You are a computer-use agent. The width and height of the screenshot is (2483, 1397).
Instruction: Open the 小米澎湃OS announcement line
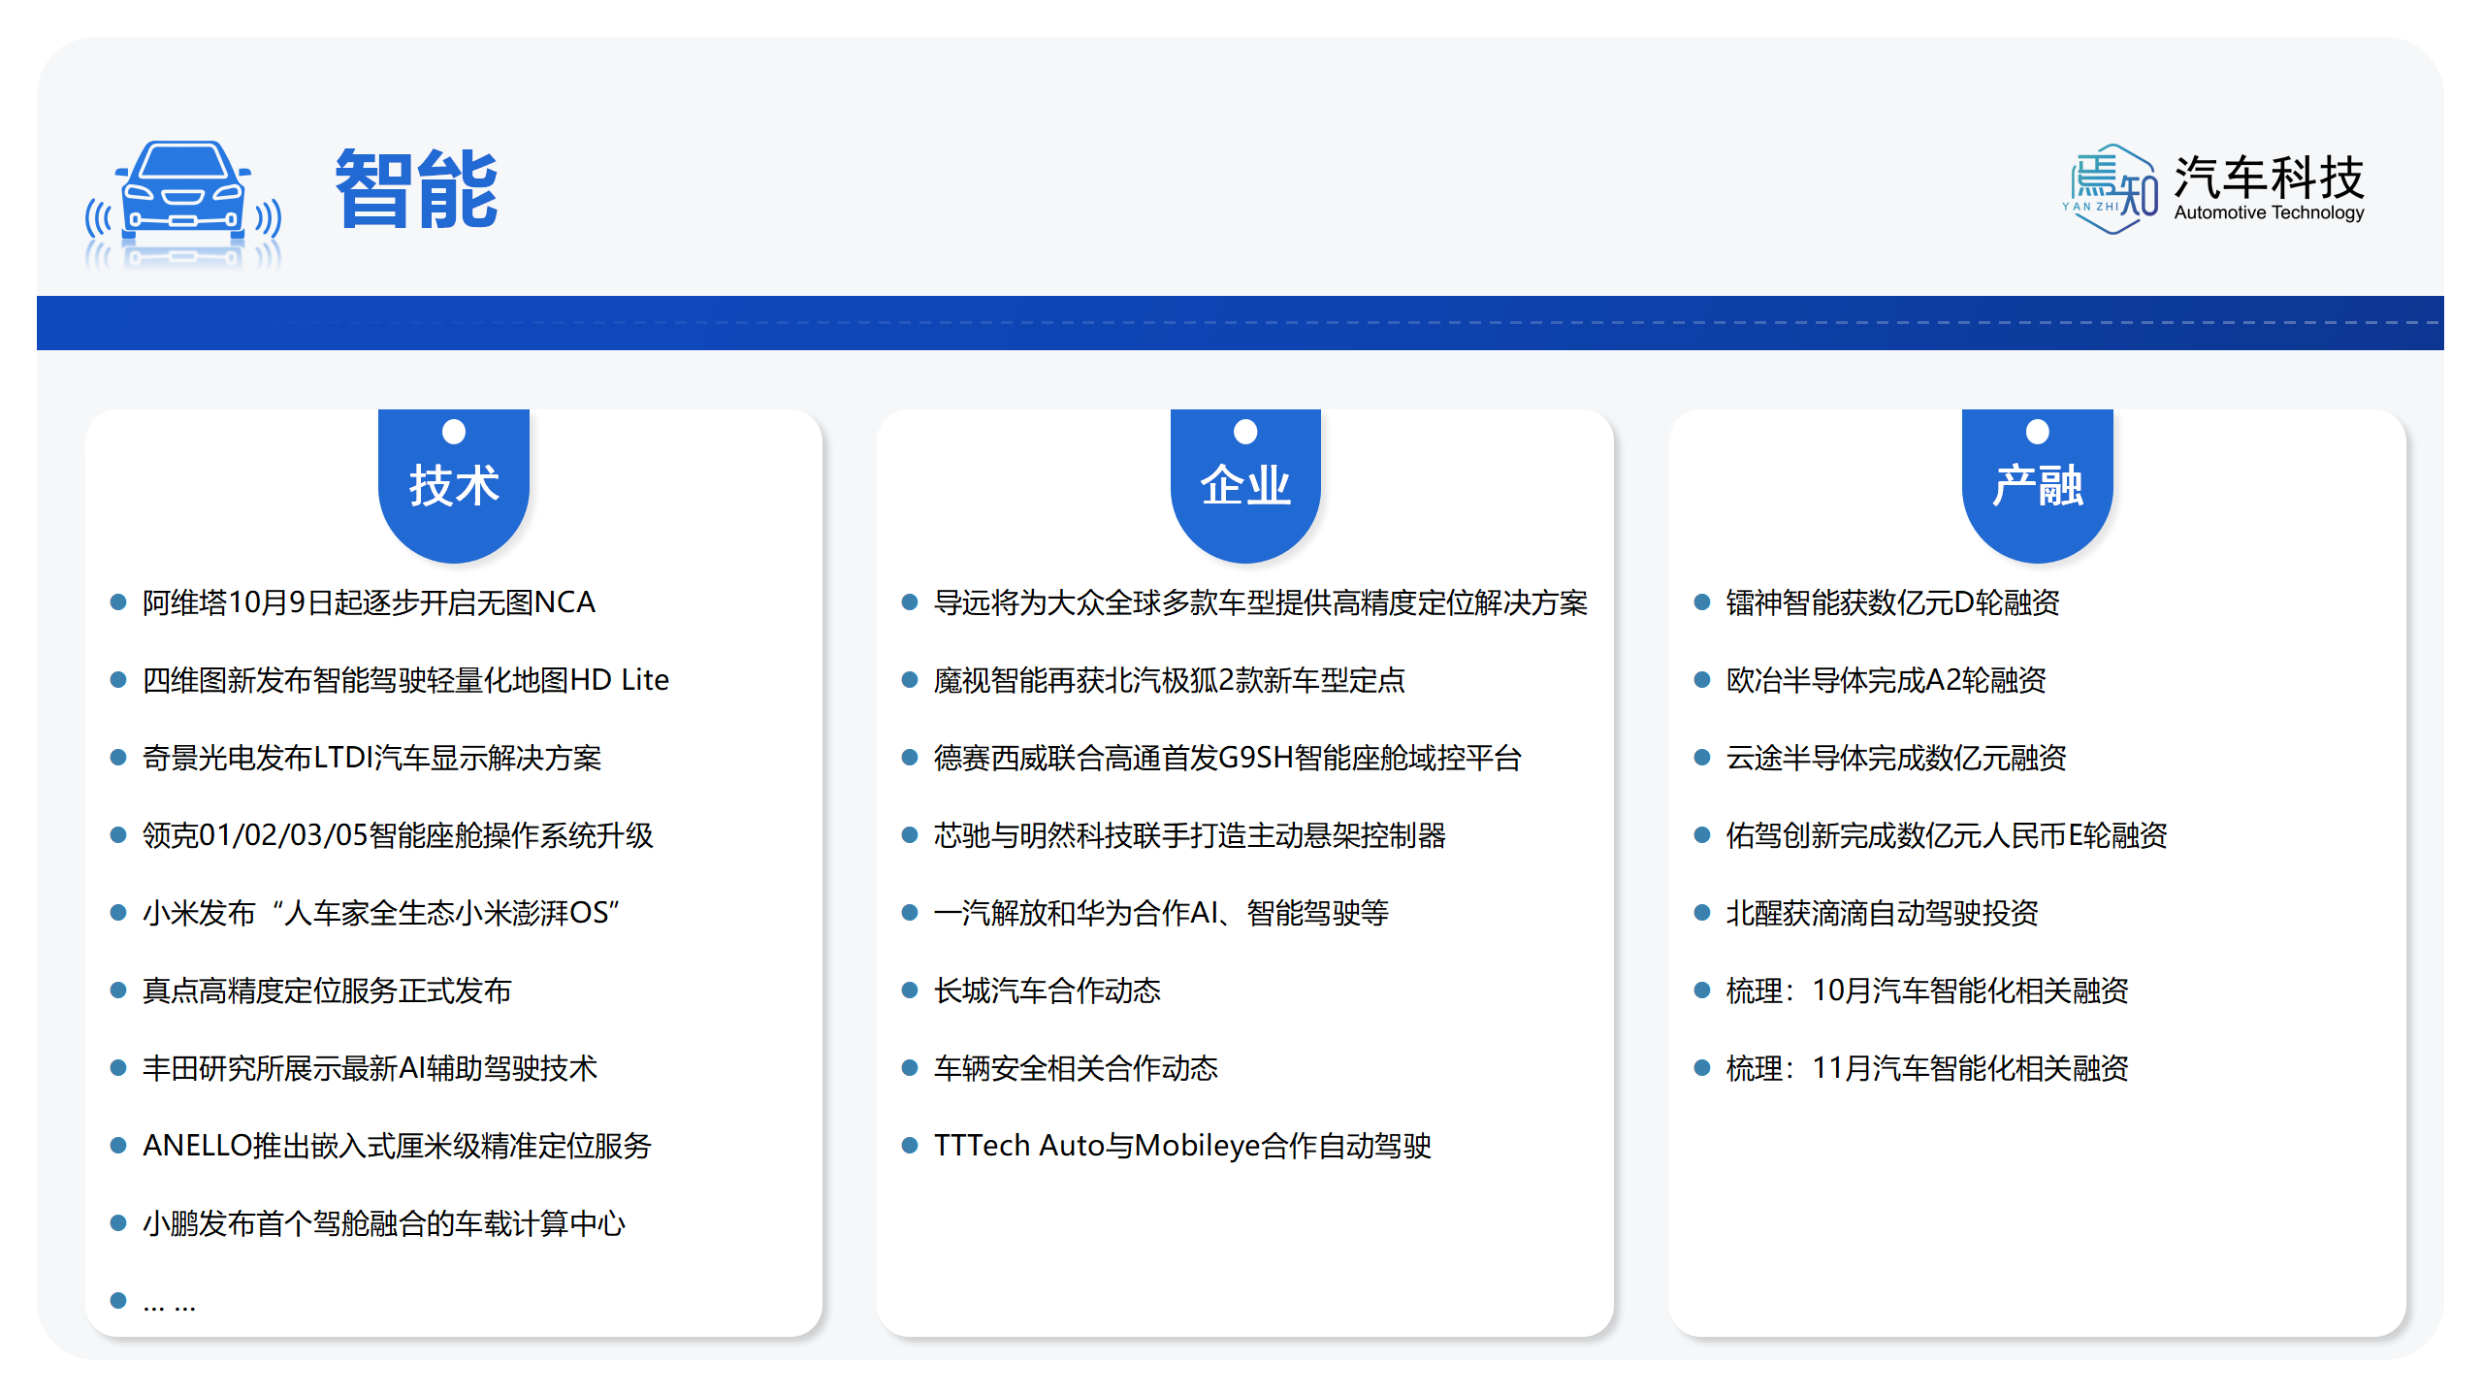pyautogui.click(x=381, y=913)
